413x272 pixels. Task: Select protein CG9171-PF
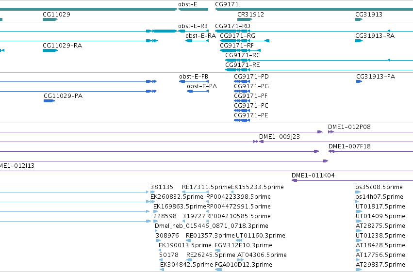[251, 96]
